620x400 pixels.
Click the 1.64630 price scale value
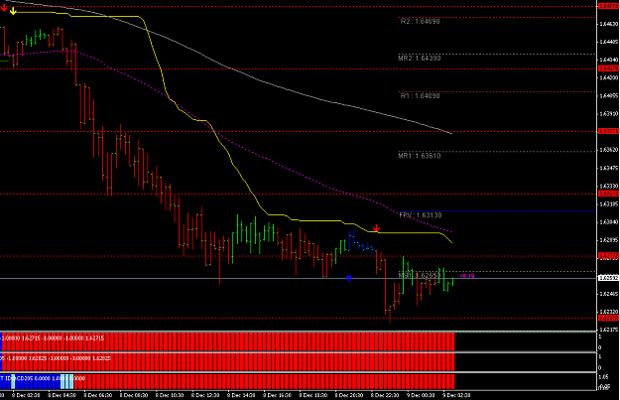(x=608, y=24)
